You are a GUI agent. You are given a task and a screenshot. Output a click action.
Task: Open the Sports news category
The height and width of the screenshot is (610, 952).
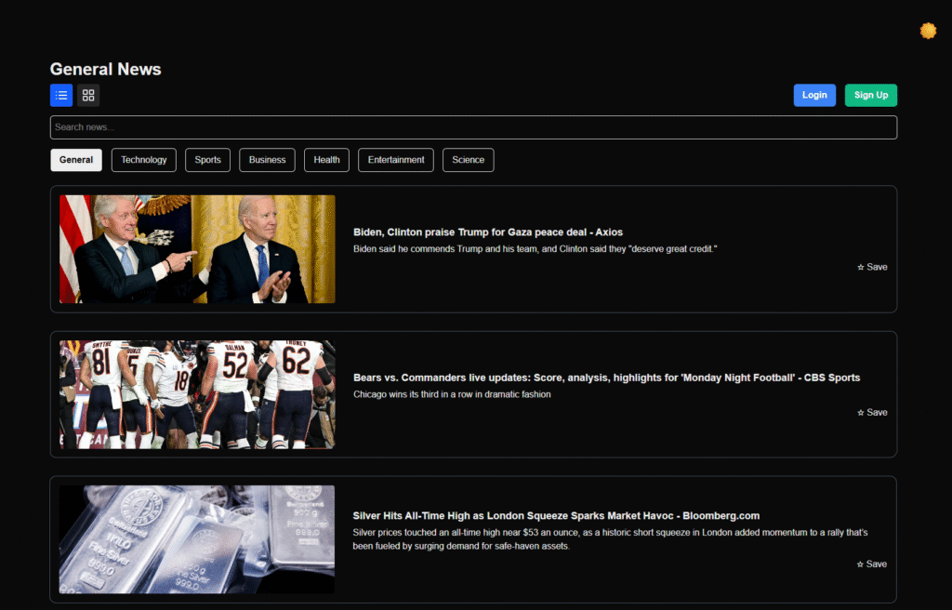click(x=207, y=159)
